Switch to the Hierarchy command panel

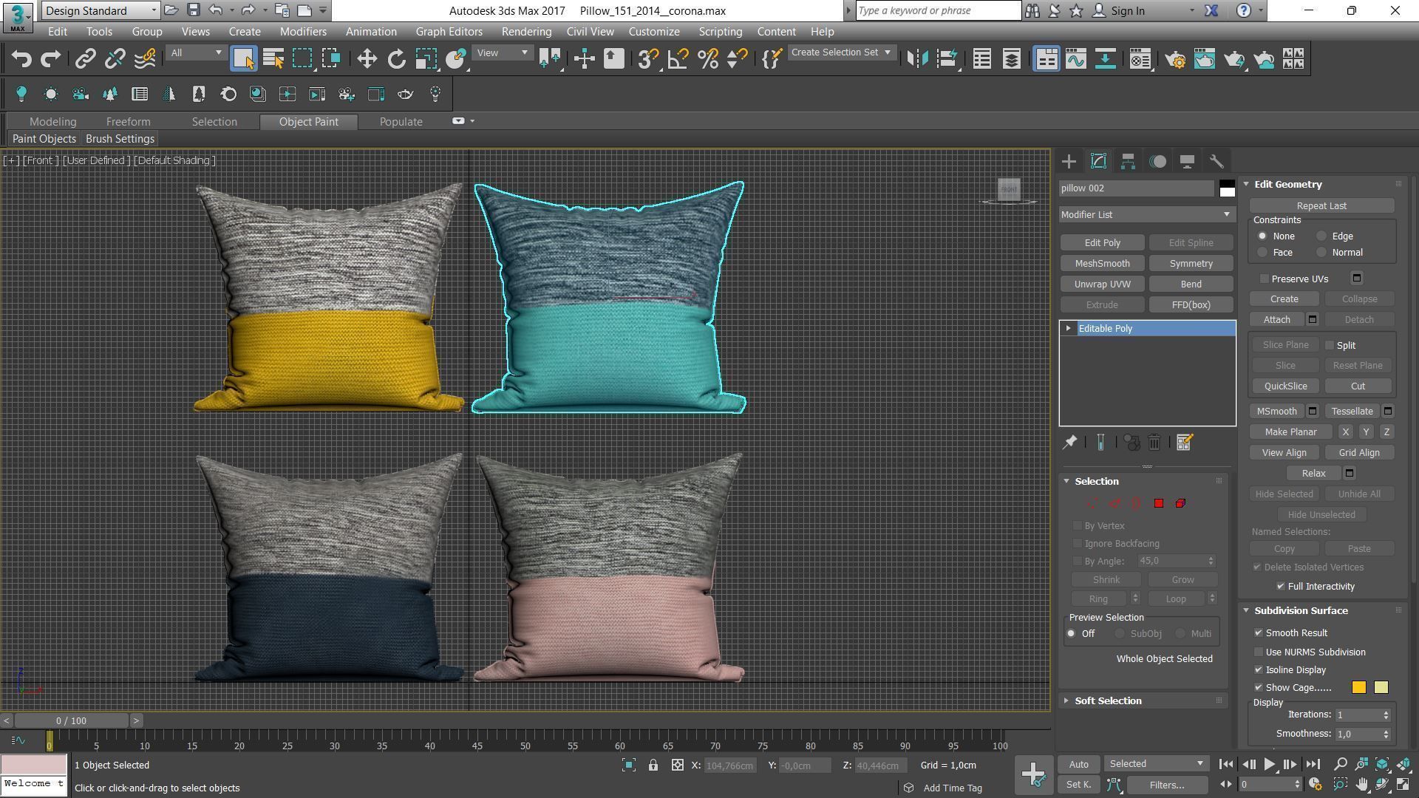tap(1128, 161)
